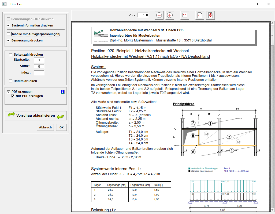Toggle Bemessung drucken checkbox
275x214 pixels.
[9, 40]
